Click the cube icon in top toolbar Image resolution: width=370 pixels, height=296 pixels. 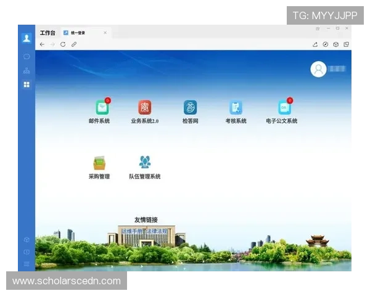(x=336, y=44)
